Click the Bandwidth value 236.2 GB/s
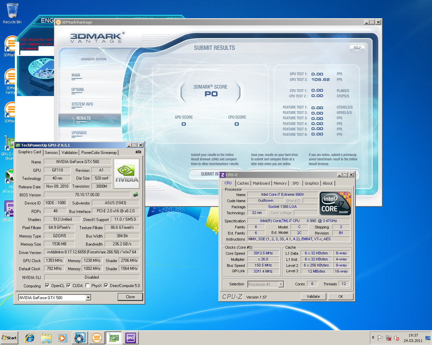This screenshot has width=432, height=345. 122,244
